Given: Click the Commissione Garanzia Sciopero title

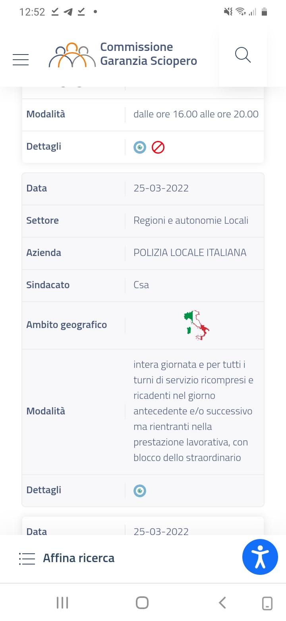Looking at the screenshot, I should click(x=149, y=54).
